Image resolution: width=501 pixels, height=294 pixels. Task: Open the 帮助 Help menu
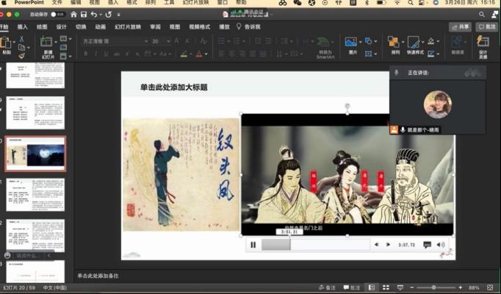pos(241,2)
